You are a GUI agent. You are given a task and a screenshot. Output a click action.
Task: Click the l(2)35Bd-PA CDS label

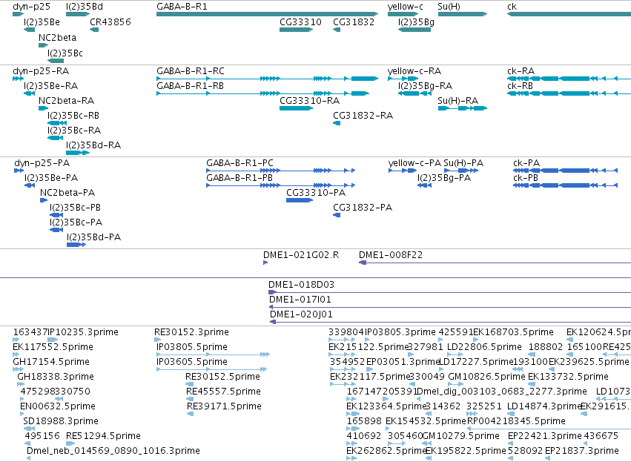pyautogui.click(x=93, y=237)
